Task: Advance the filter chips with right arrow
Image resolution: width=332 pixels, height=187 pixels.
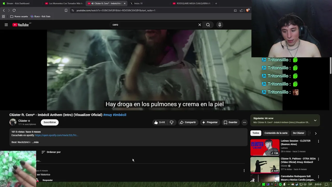Action: 316,133
